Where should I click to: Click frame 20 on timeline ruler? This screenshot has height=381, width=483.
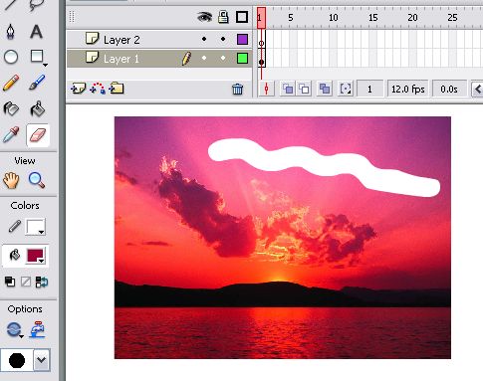(412, 18)
